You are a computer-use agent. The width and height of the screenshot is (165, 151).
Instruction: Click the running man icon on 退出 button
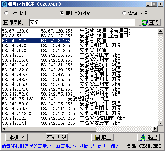[x=143, y=137]
